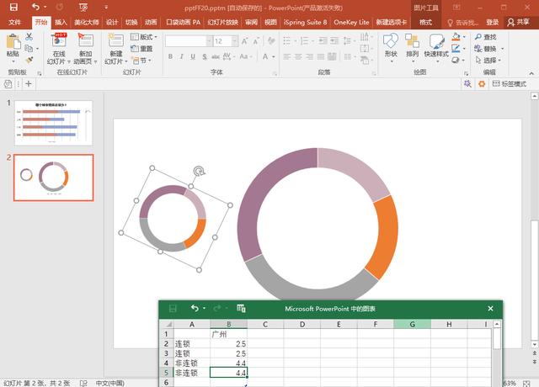Open the Shapes (形状) gallery
Screen dimensions: 539x387
(x=391, y=45)
